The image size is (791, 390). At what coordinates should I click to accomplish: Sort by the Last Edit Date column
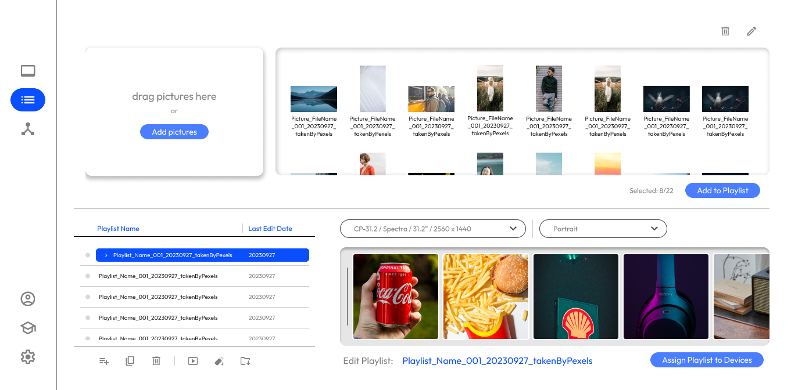(270, 228)
